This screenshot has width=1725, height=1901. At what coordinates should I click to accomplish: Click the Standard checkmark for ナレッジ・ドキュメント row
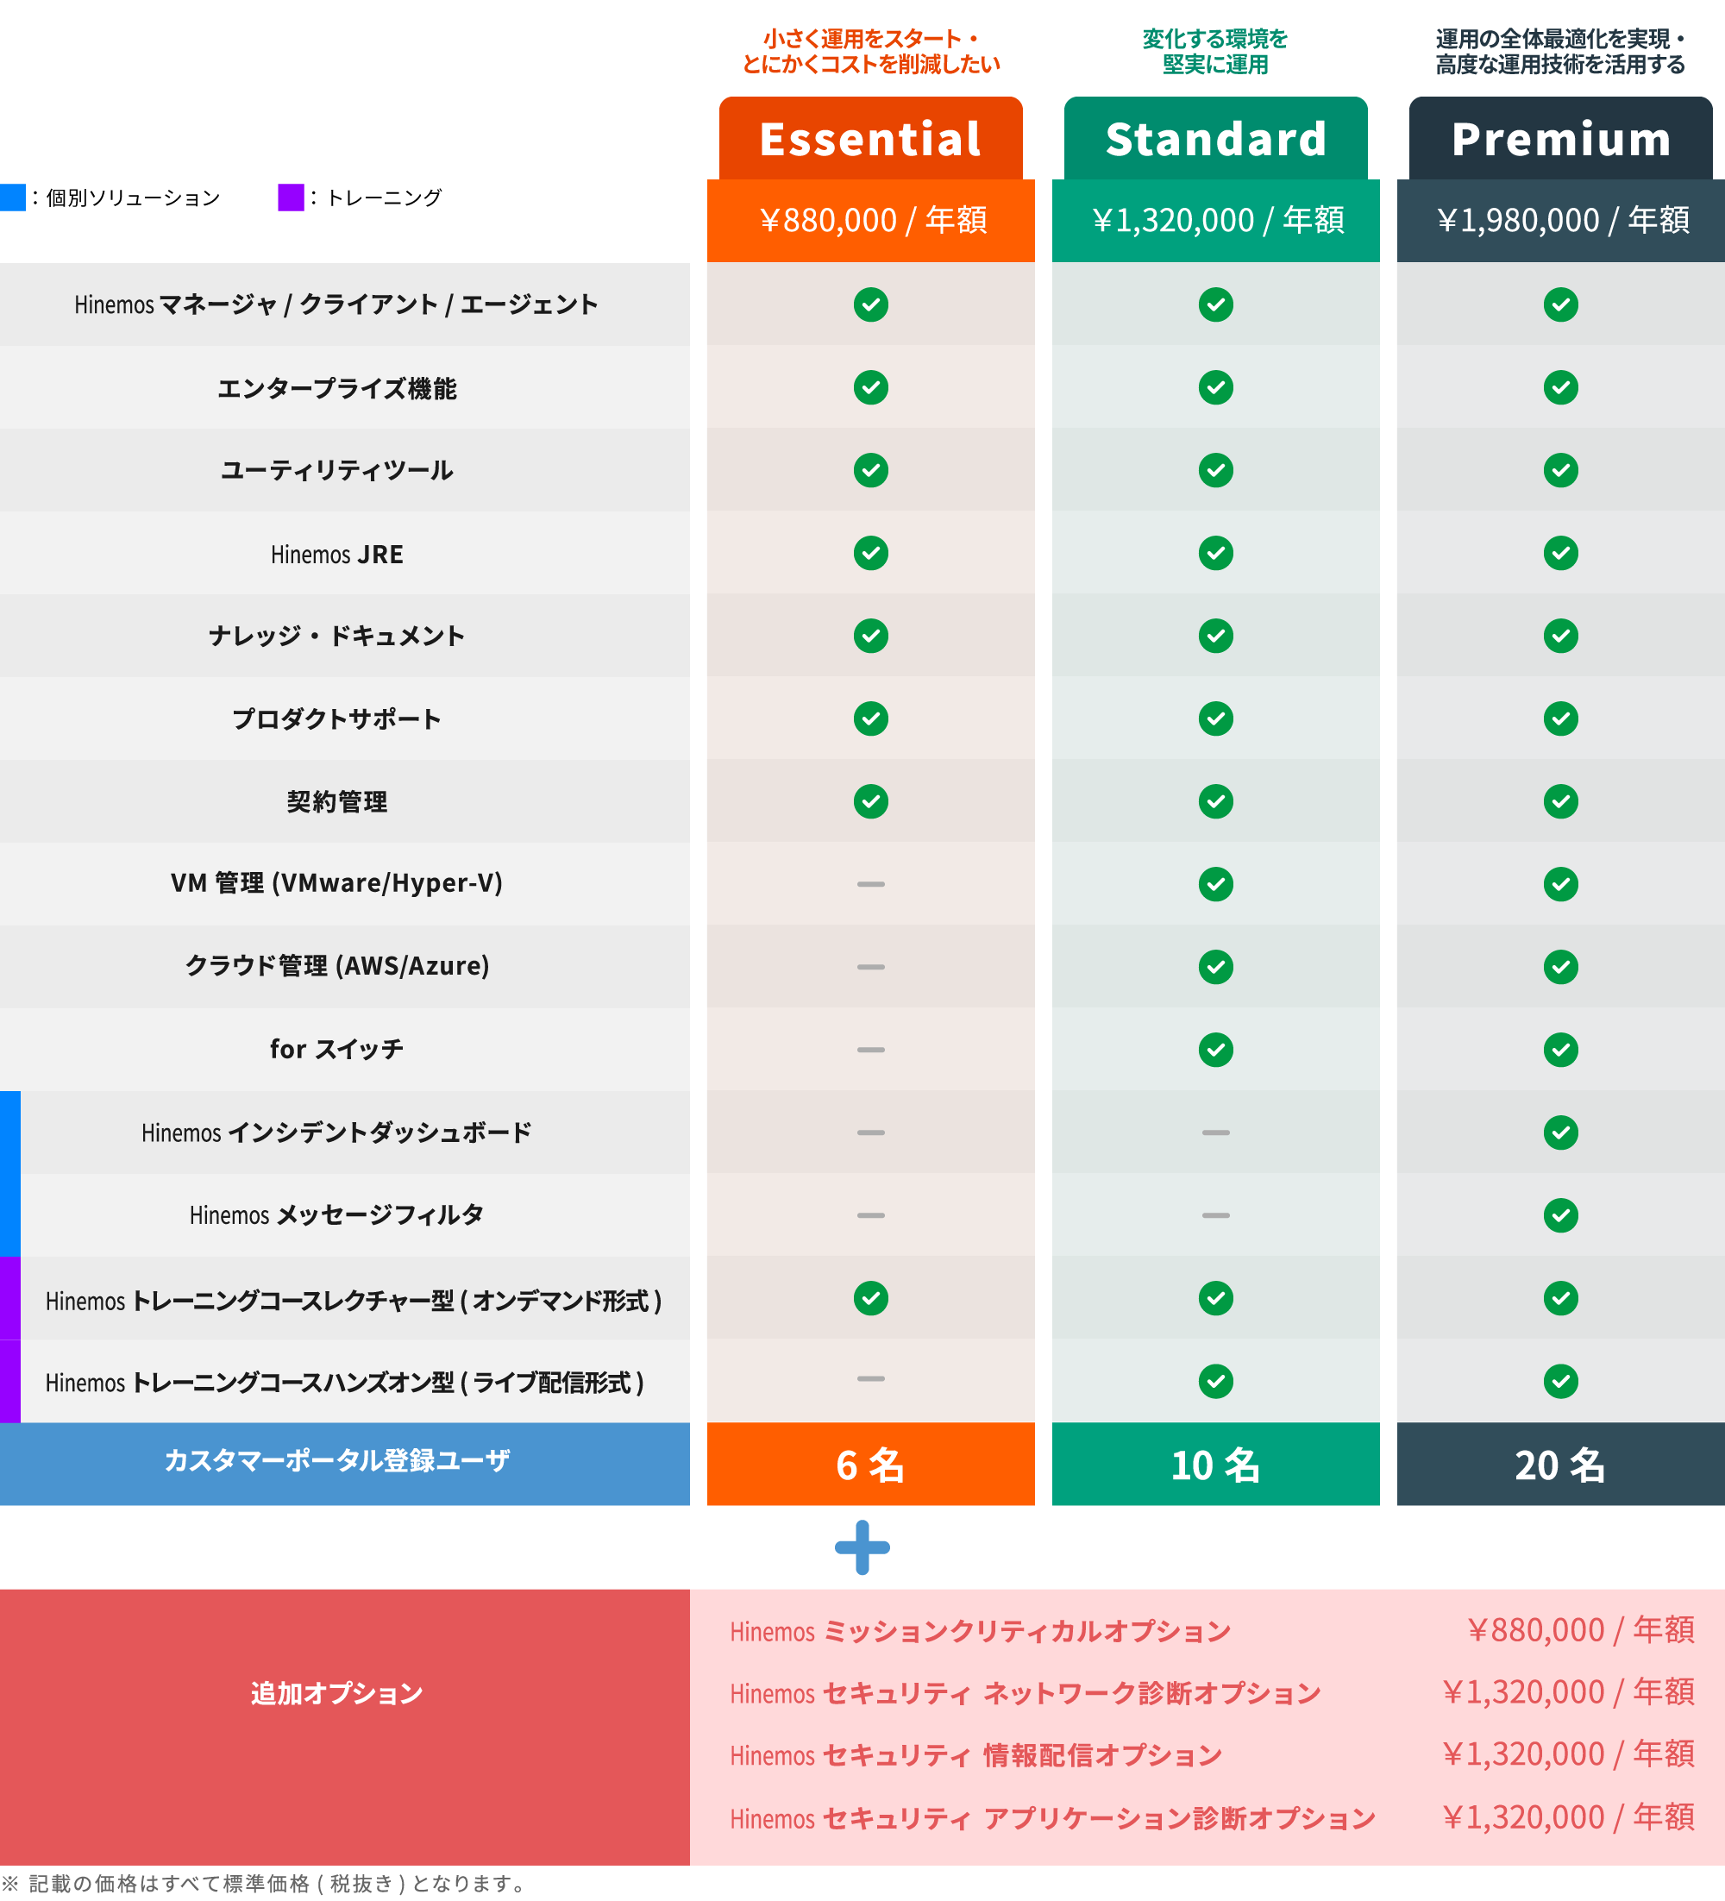tap(1216, 636)
